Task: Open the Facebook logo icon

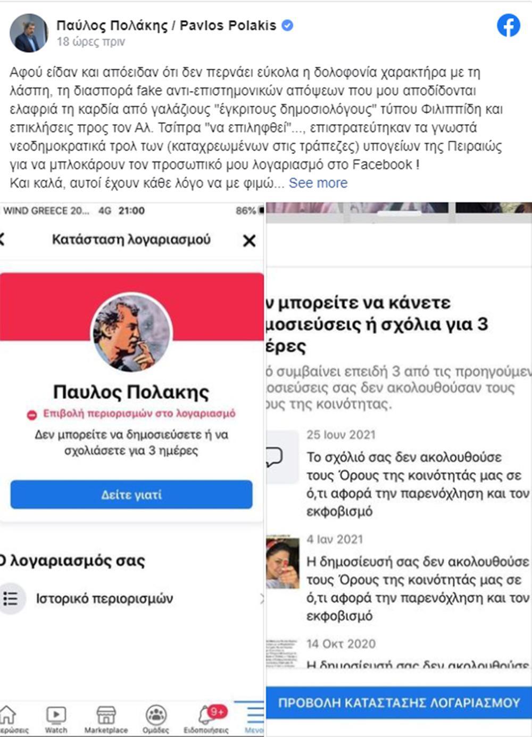Action: [x=509, y=26]
